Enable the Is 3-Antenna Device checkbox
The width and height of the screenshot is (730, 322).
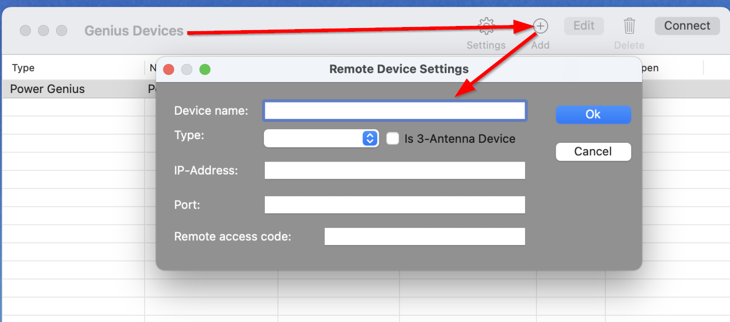pos(393,139)
